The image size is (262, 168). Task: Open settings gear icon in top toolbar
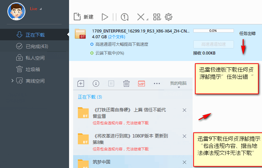tap(168, 17)
